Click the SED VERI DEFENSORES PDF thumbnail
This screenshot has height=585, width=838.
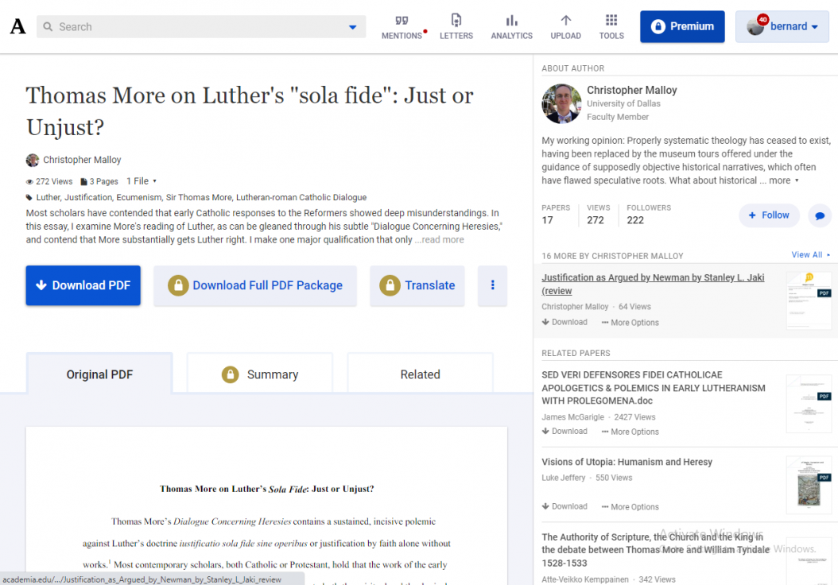coord(809,403)
